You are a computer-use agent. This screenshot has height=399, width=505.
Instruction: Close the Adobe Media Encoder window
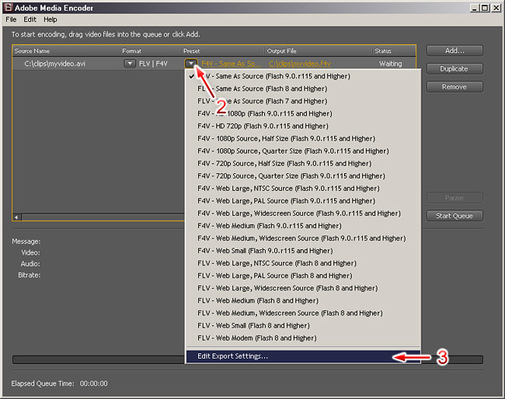coord(496,8)
